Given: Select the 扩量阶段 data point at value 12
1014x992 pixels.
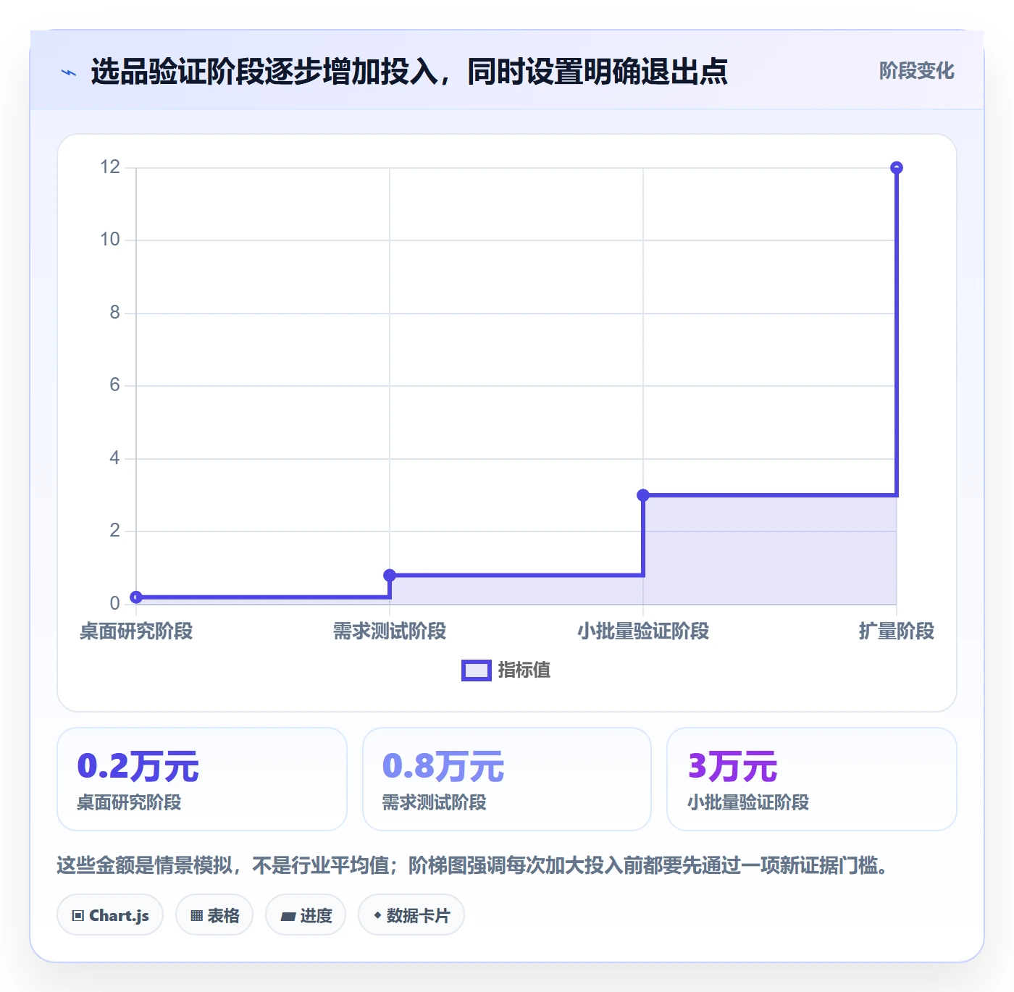Looking at the screenshot, I should [897, 168].
